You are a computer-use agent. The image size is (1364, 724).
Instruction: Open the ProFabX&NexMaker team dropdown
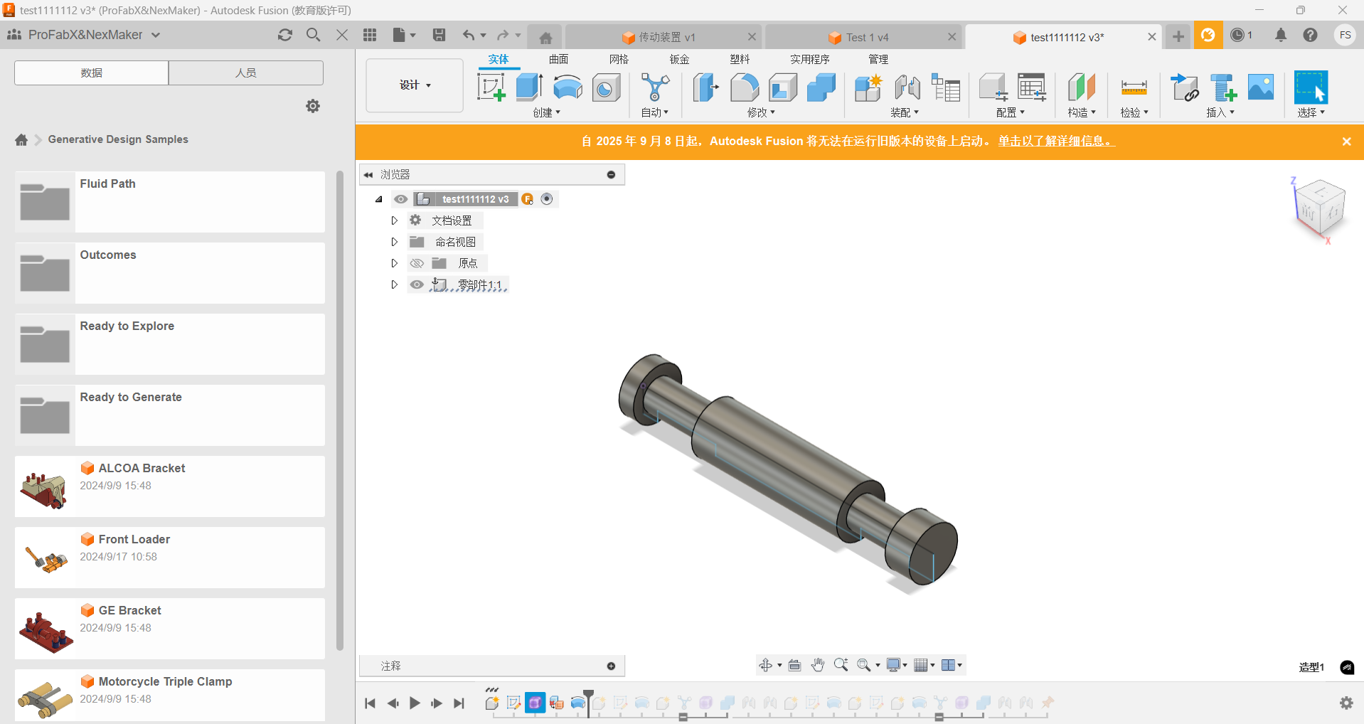156,35
